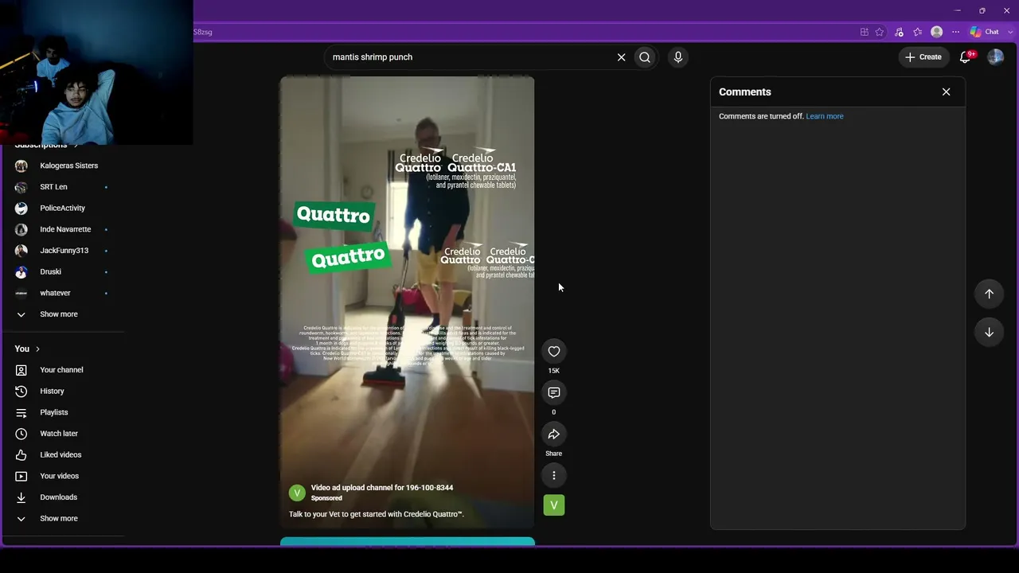Focus the mantis shrimp punch search field
The image size is (1019, 573).
[x=470, y=57]
